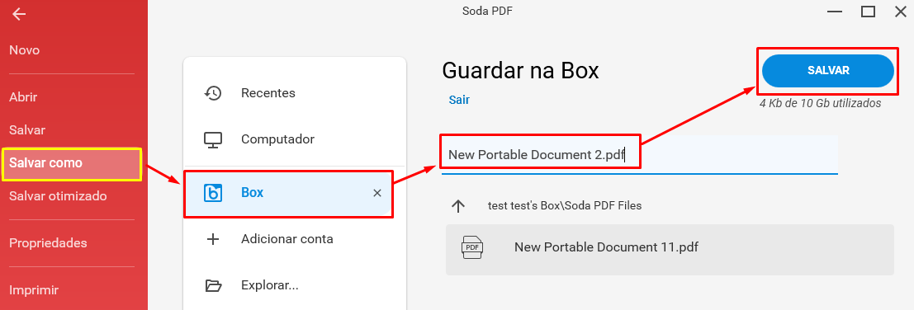Select New Portable Document 11.pdf file

670,250
